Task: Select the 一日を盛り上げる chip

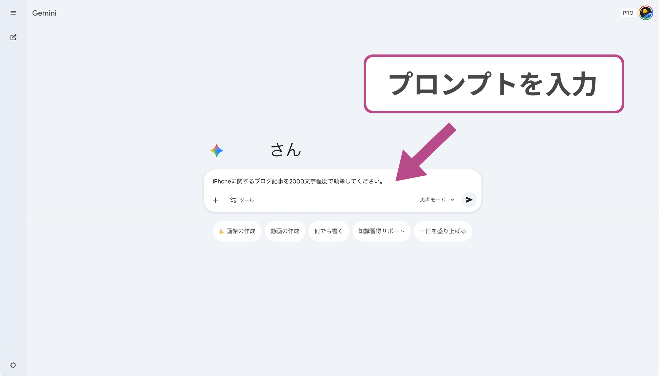Action: pyautogui.click(x=442, y=231)
